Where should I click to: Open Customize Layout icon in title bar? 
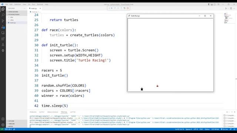(218, 4)
